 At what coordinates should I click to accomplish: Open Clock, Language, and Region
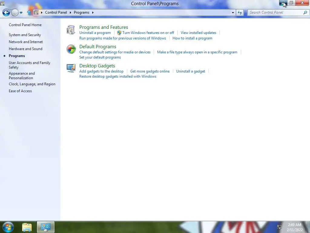[32, 84]
